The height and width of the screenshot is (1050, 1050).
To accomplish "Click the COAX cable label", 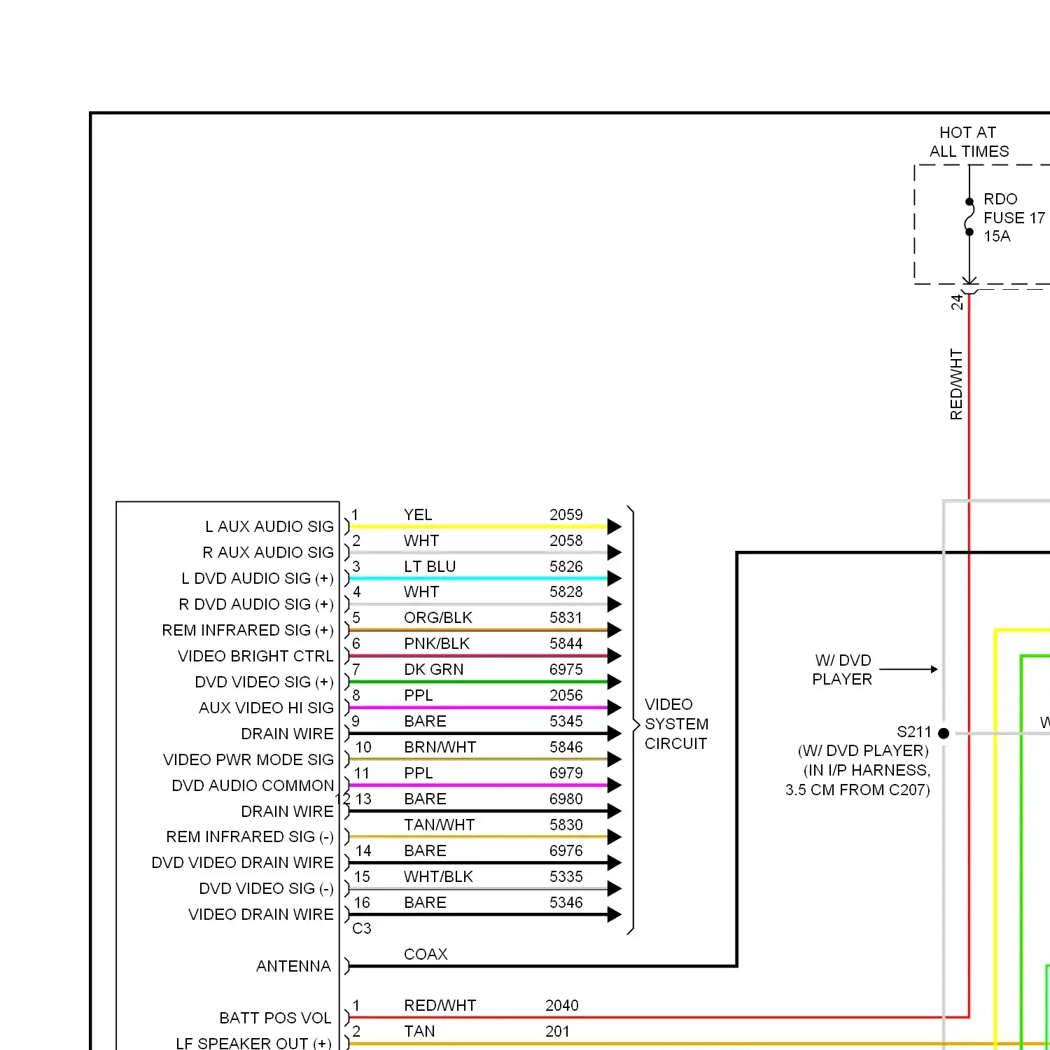I will tap(426, 954).
